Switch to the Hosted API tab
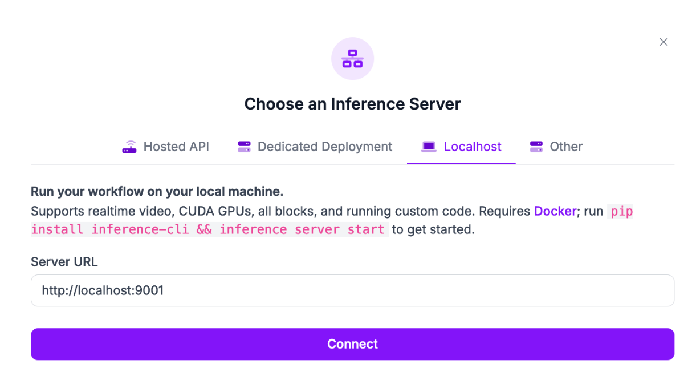692x380 pixels. click(176, 147)
